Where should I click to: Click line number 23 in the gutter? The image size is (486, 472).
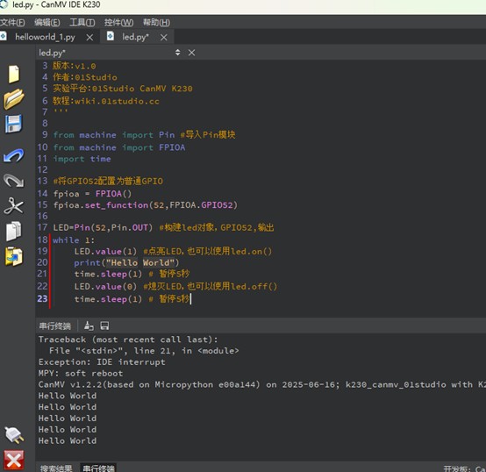point(42,298)
